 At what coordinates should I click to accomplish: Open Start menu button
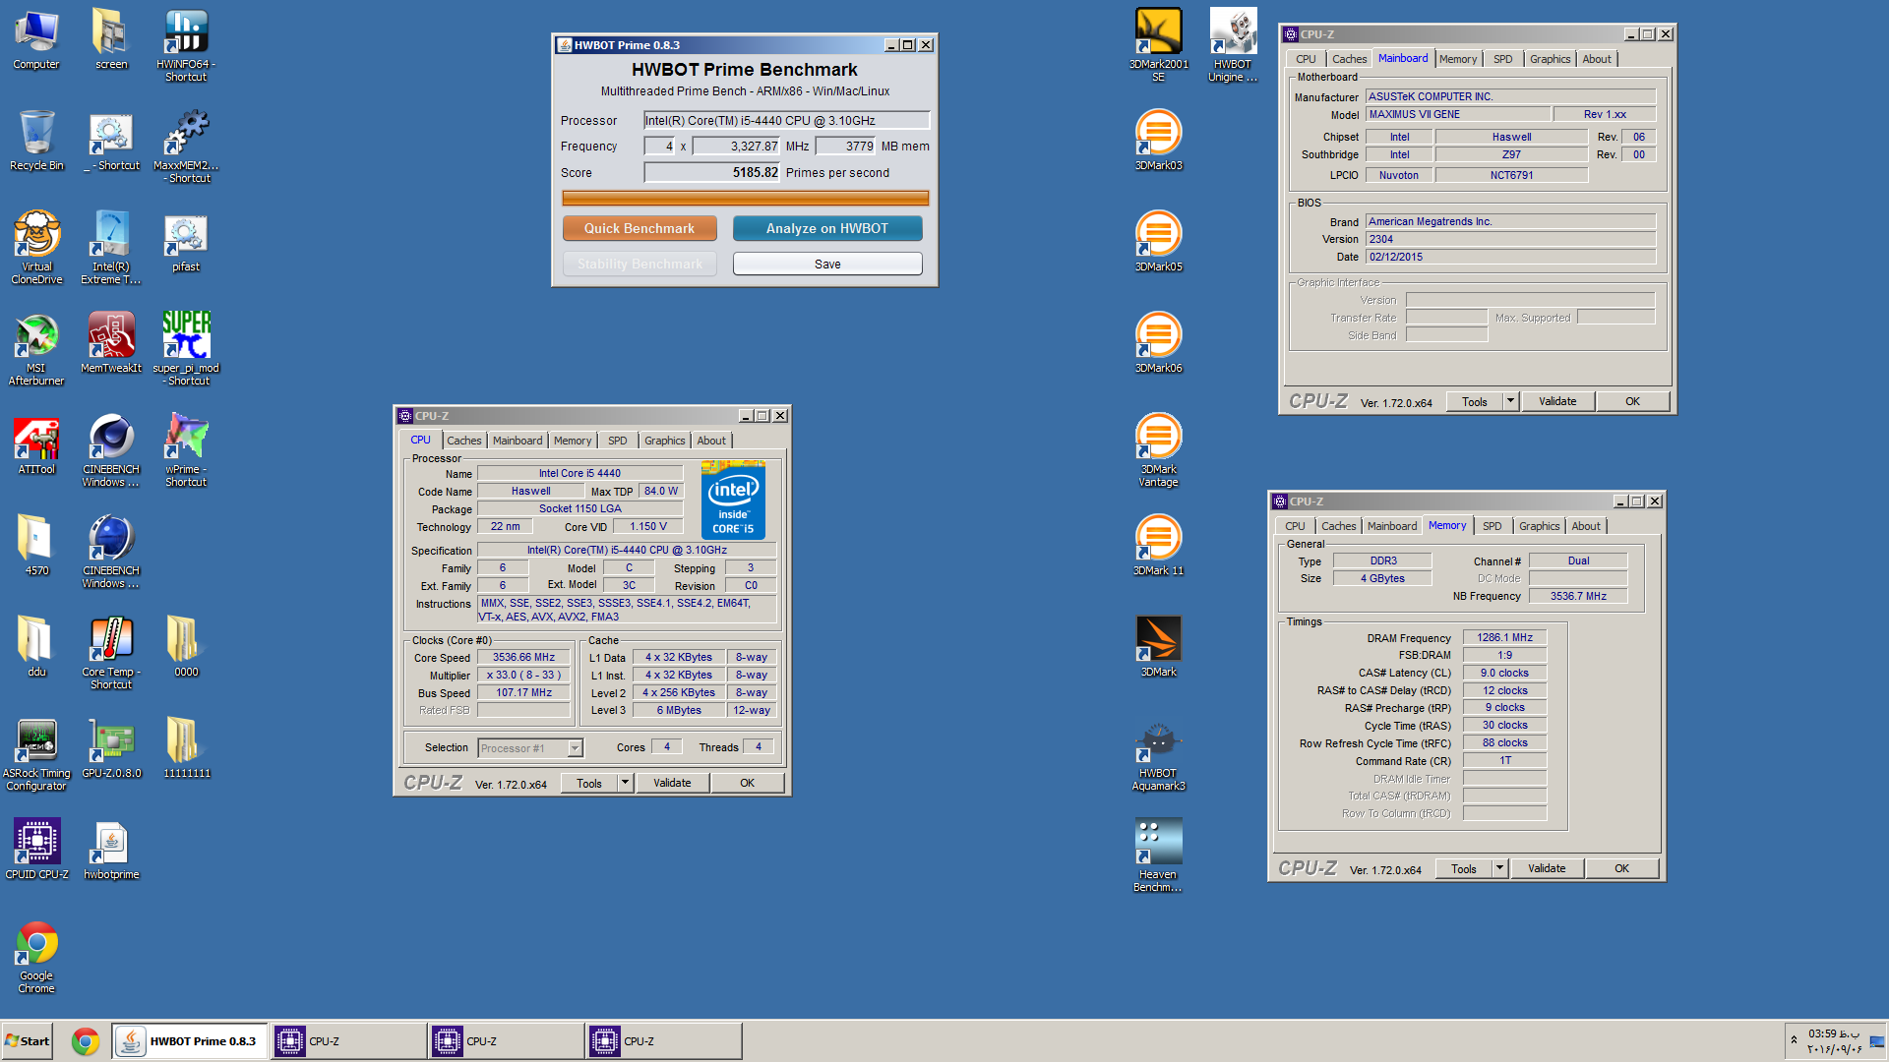[x=28, y=1041]
